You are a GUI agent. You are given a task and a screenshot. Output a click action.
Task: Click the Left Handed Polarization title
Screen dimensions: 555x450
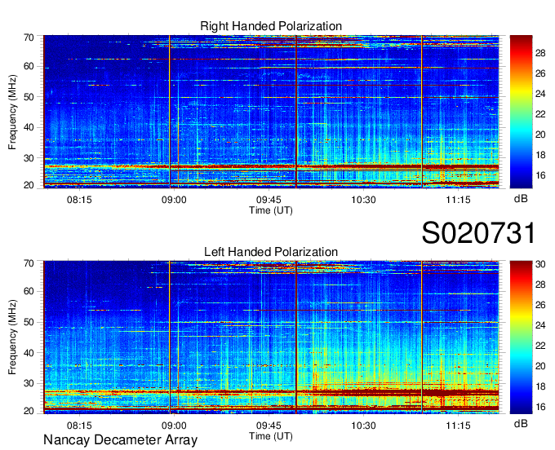[271, 252]
